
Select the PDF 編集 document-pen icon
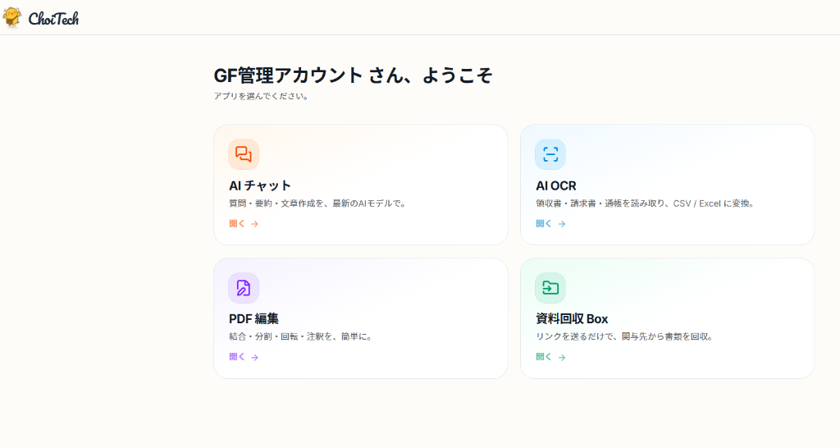pyautogui.click(x=244, y=288)
